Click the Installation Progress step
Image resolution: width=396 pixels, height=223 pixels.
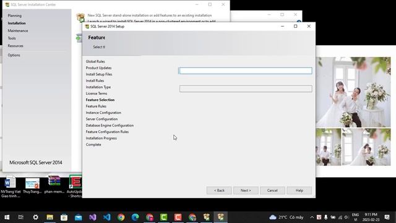click(101, 138)
